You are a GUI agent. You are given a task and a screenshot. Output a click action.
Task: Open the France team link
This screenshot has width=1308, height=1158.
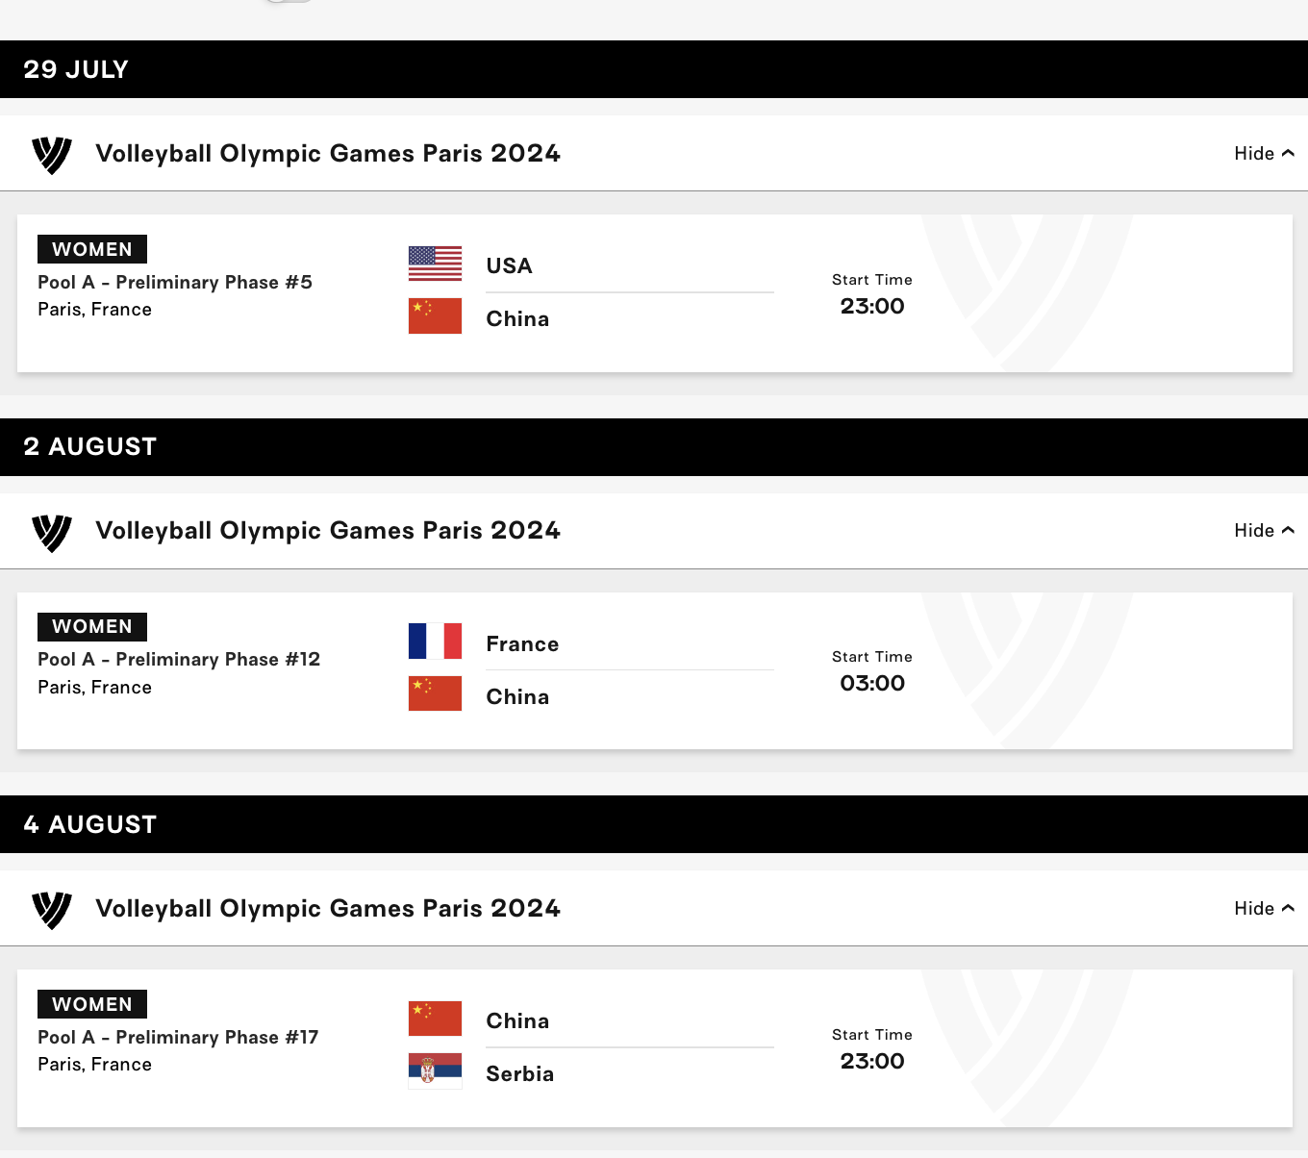(x=522, y=644)
